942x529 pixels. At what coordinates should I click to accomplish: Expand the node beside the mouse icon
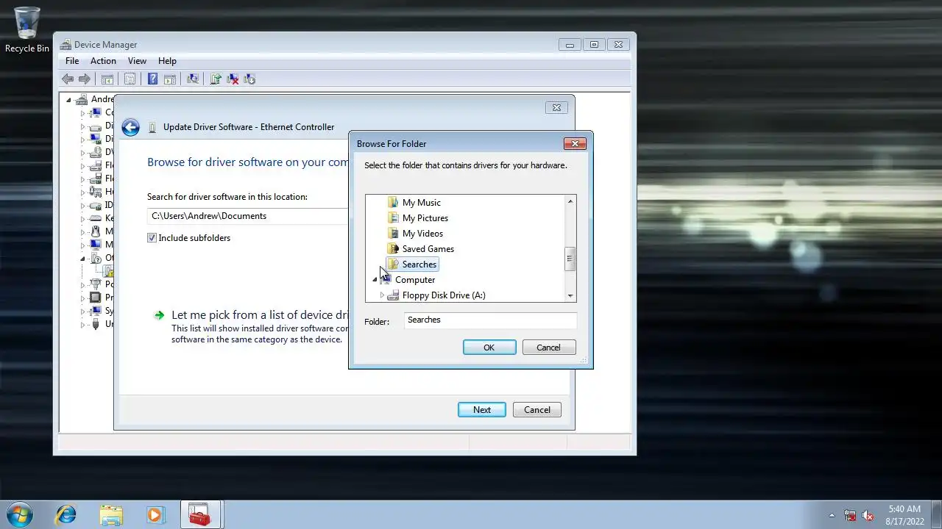pyautogui.click(x=82, y=231)
